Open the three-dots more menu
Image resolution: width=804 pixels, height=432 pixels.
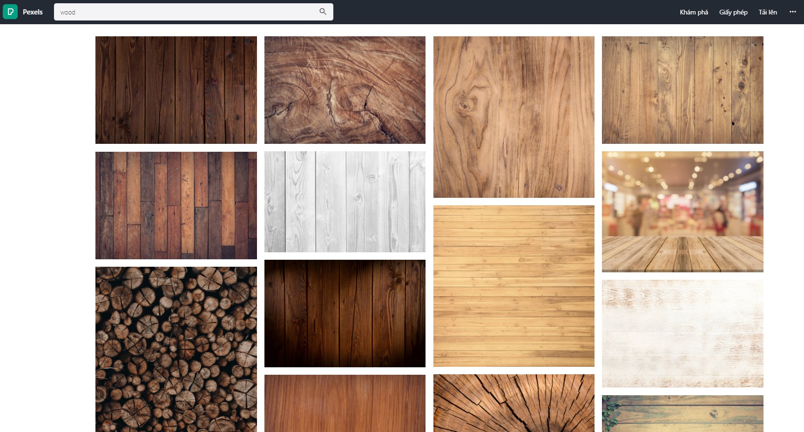(792, 12)
